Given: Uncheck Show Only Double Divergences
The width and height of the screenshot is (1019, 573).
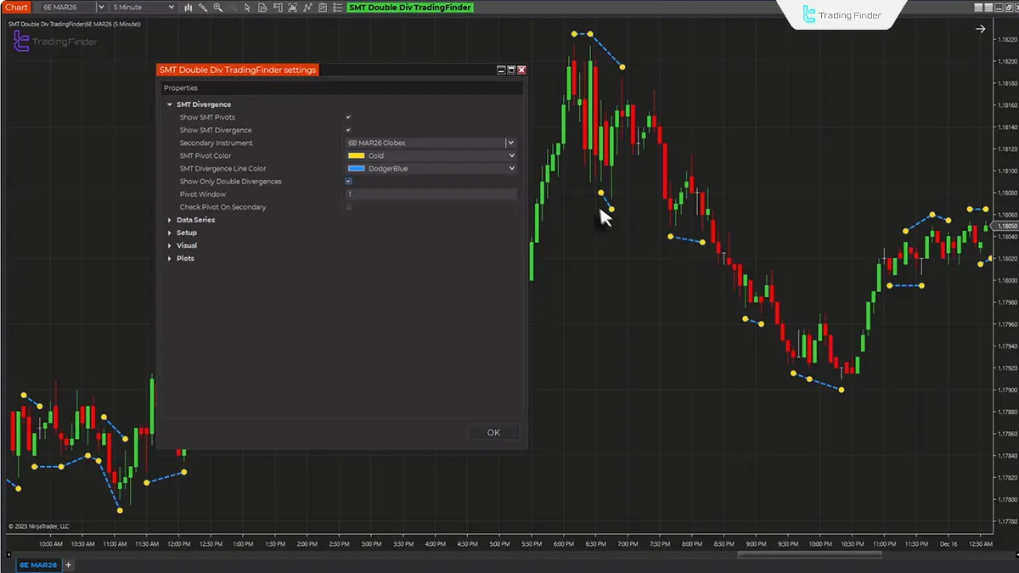Looking at the screenshot, I should coord(347,181).
